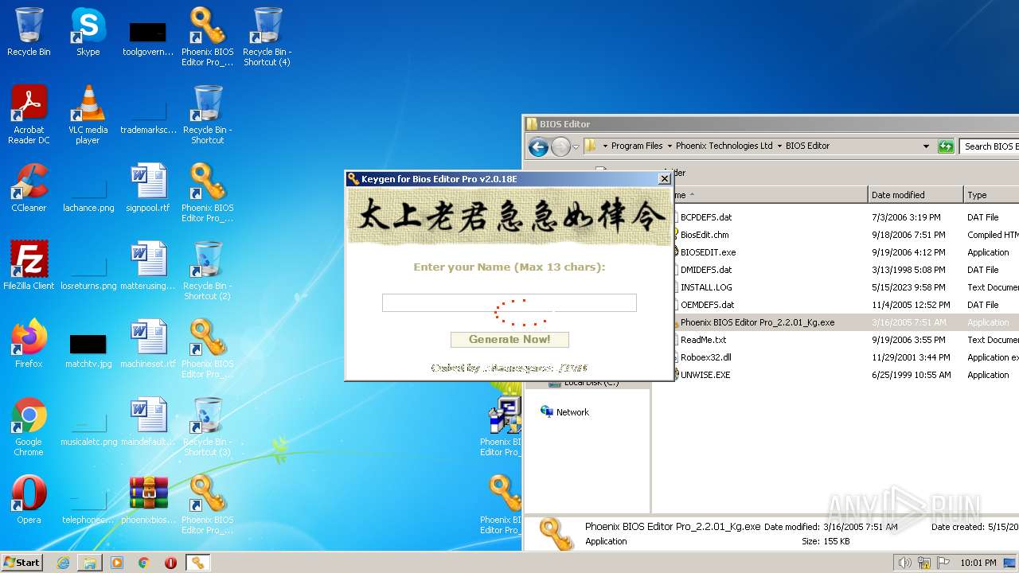Select the OEMDEFS.dat file
This screenshot has height=573, width=1019.
(x=707, y=305)
